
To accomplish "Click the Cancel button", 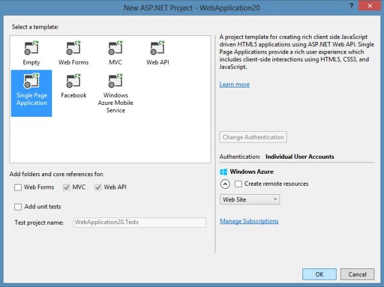I will pos(358,274).
